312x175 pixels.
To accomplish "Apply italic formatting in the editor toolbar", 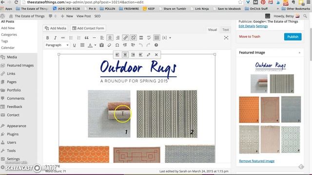I will (x=55, y=38).
